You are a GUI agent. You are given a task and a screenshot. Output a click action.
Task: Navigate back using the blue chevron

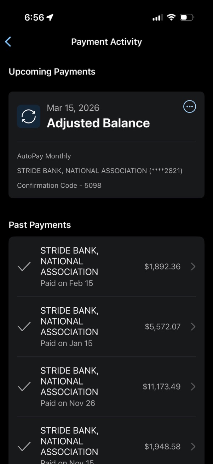tap(8, 42)
